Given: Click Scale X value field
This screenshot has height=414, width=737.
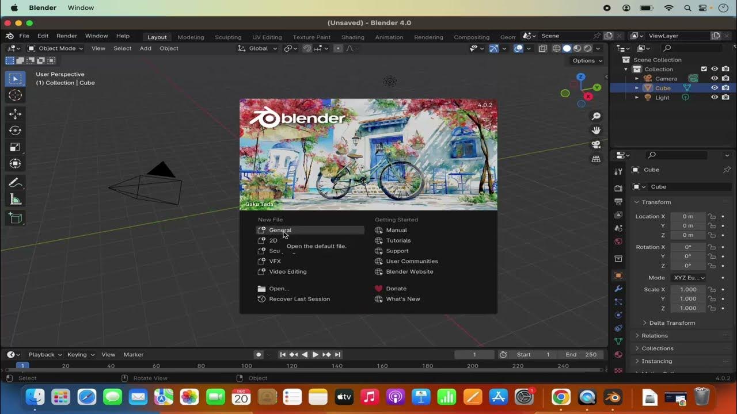Looking at the screenshot, I should pos(688,289).
